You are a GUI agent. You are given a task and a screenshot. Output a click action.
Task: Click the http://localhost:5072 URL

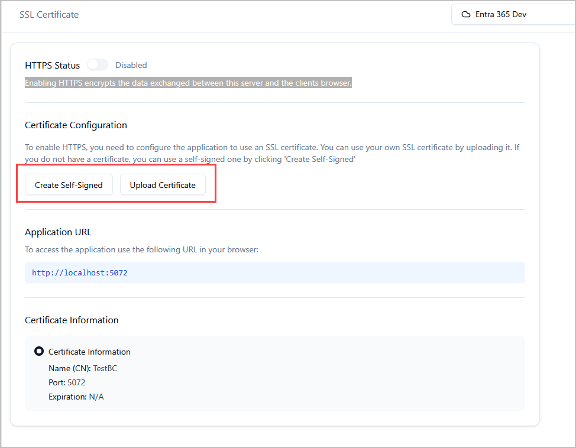(x=80, y=273)
